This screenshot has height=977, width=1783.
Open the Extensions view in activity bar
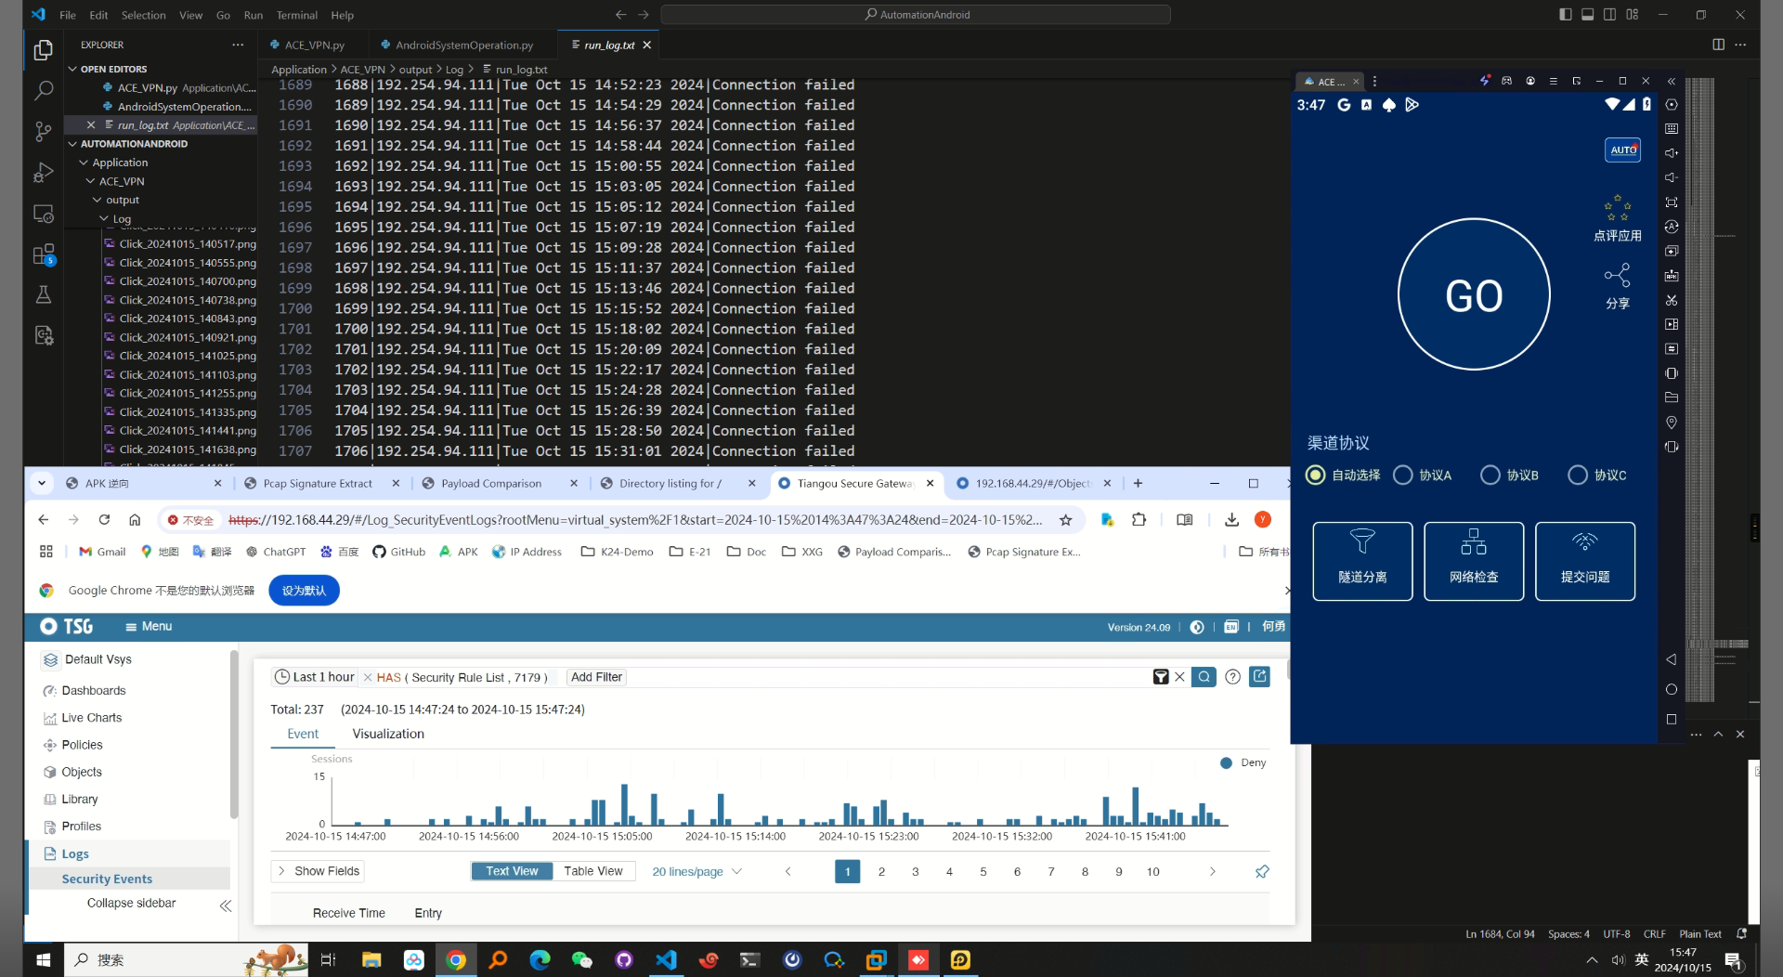(44, 254)
